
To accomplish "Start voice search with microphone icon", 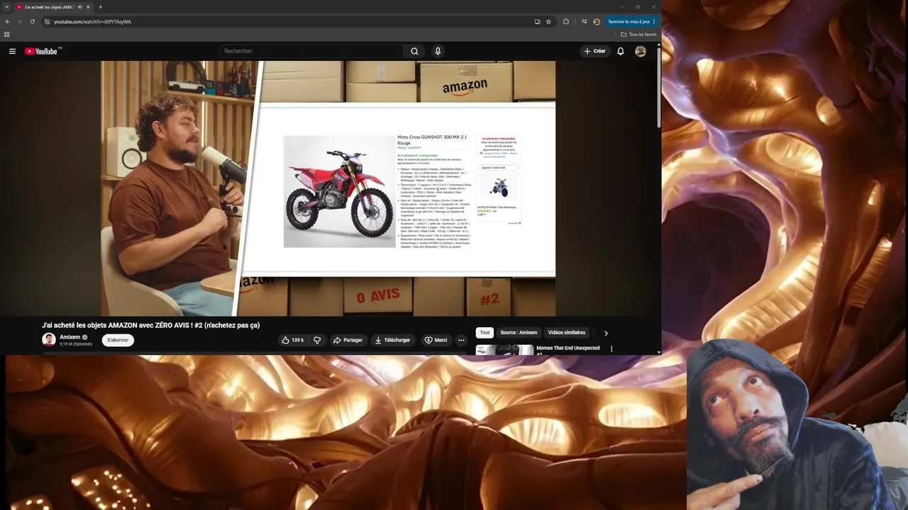I will click(x=438, y=51).
